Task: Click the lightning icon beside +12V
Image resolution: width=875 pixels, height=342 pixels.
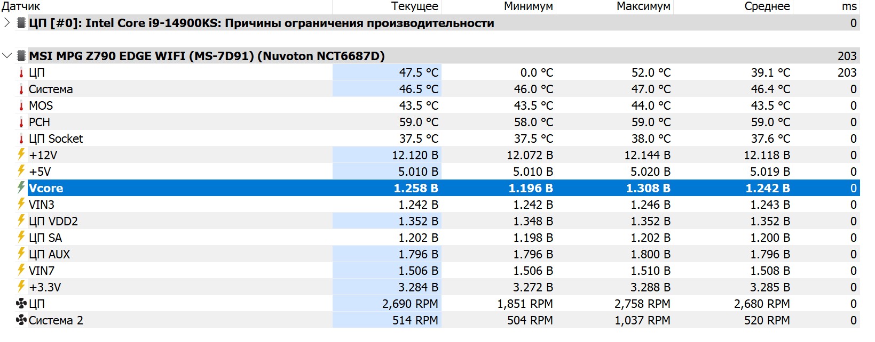Action: click(x=21, y=155)
